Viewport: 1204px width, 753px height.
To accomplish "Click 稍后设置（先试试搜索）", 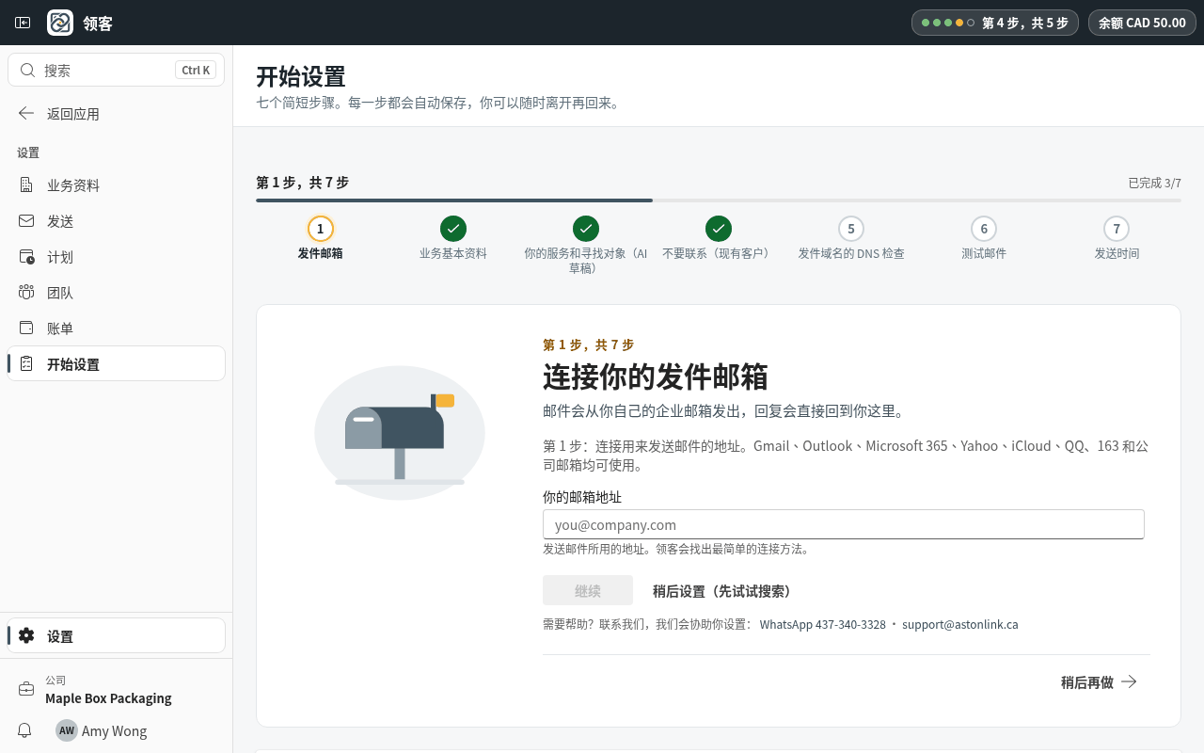I will [721, 591].
